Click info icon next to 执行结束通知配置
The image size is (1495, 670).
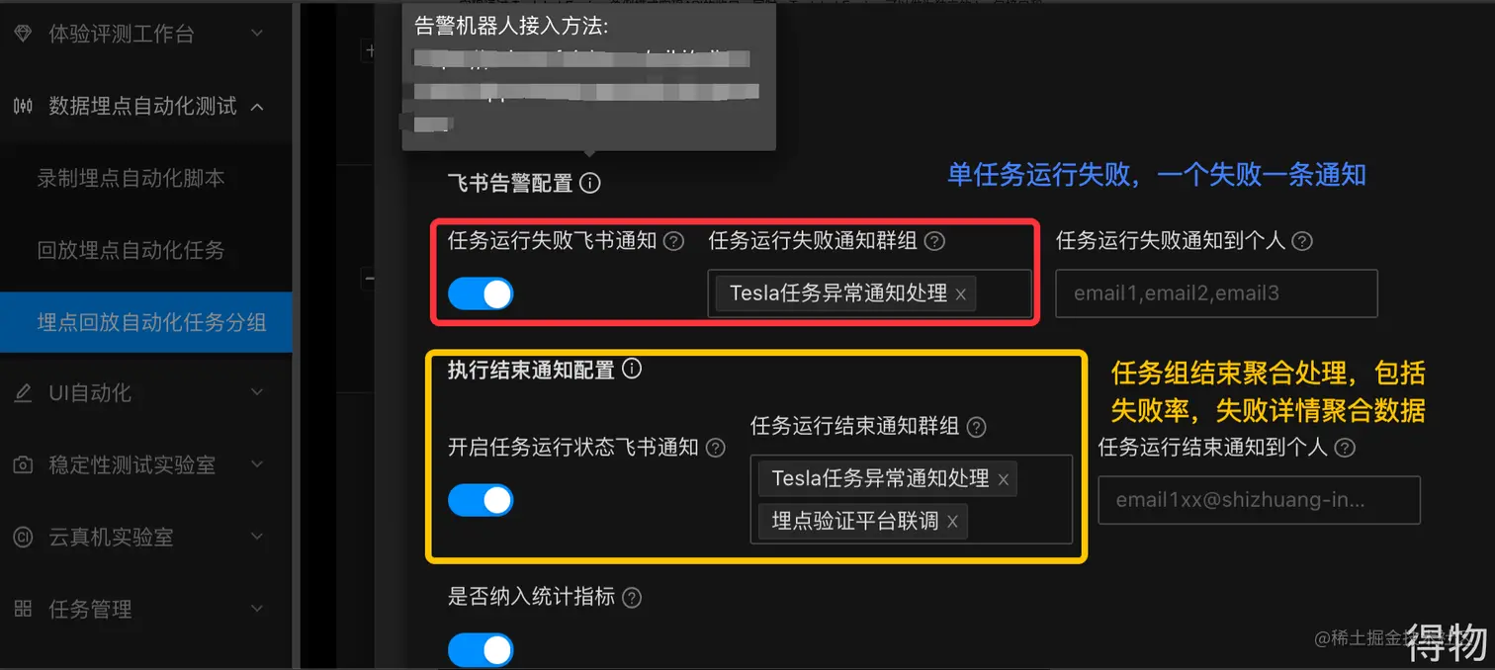[632, 369]
